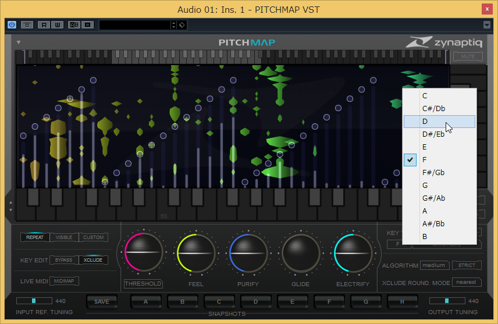Screen dimensions: 498x324
Task: Step presets with the up/down arrows
Action: [x=173, y=25]
